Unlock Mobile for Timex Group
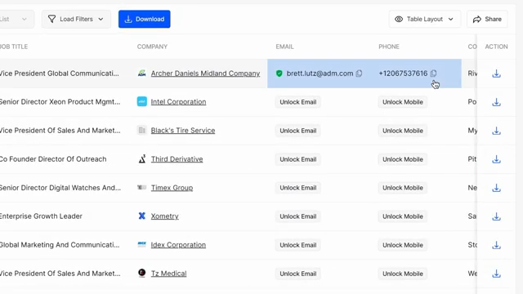Viewport: 523px width, 294px height. 403,188
